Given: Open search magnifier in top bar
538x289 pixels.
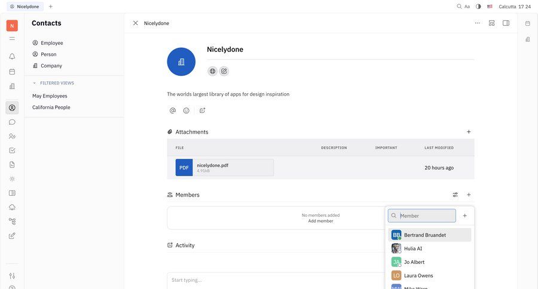Looking at the screenshot, I should click(459, 7).
